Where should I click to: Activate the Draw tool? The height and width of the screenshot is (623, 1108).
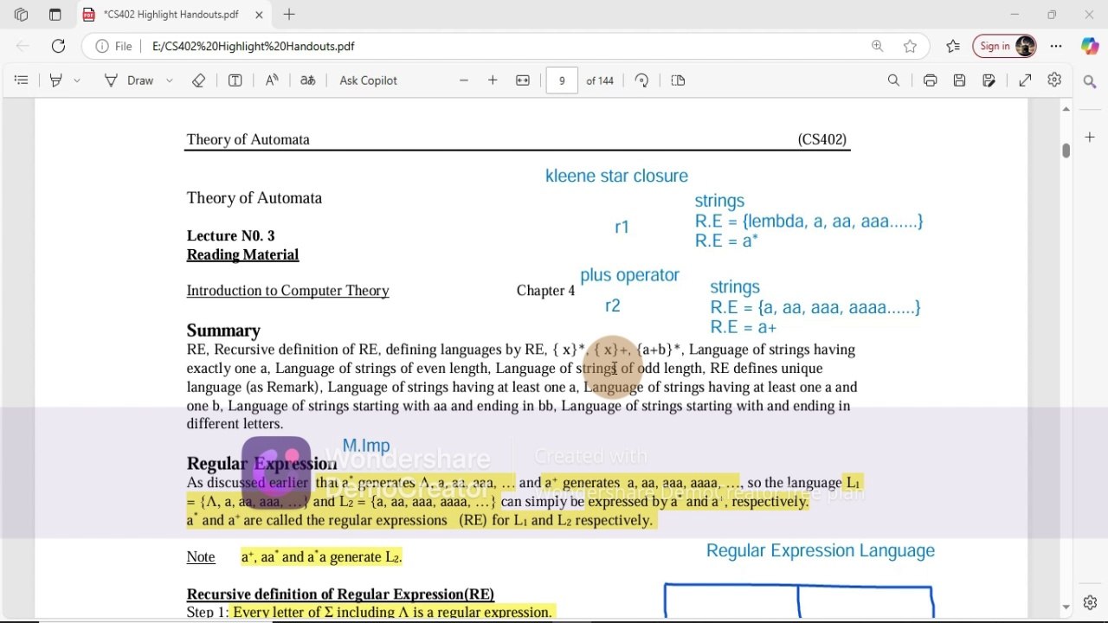click(129, 80)
